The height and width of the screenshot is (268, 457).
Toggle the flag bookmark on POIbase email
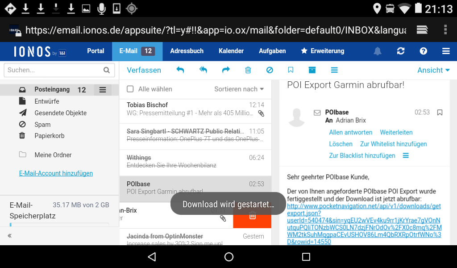tap(440, 113)
